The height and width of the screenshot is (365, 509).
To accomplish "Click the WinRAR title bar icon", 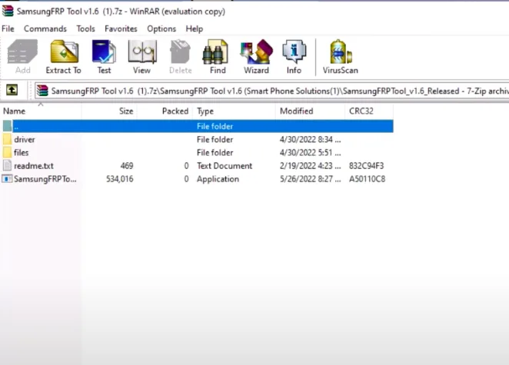I will click(8, 11).
